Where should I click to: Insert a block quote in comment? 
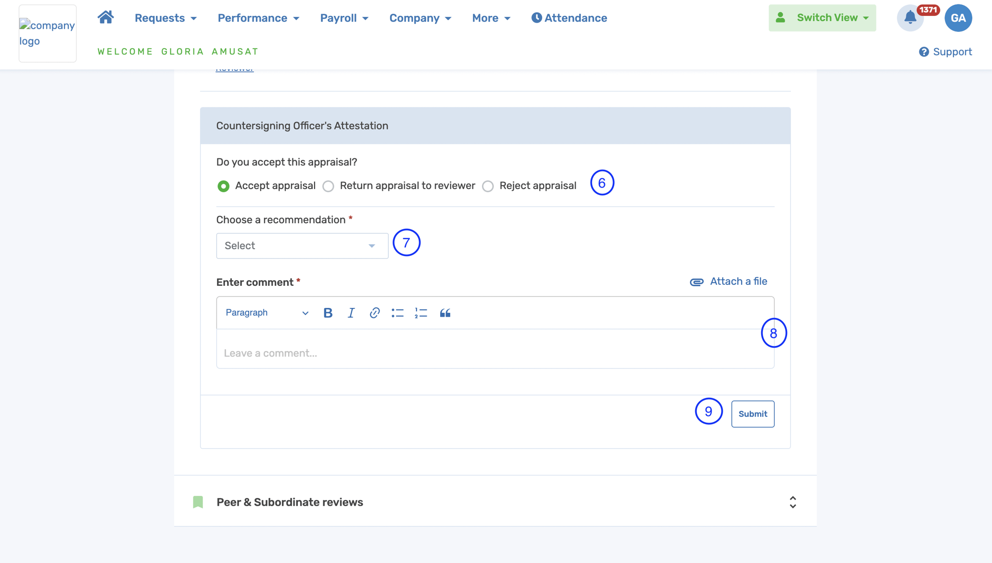coord(445,313)
